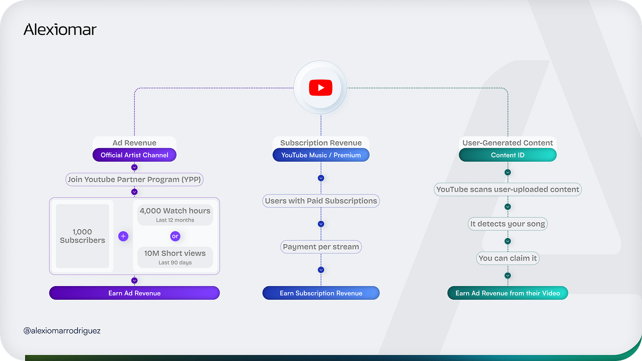Viewport: 642px width, 361px height.
Task: Click the 4,000 Watch hours card
Action: tap(175, 215)
